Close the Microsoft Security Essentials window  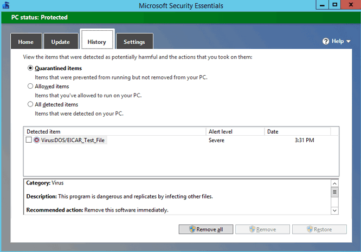pyautogui.click(x=351, y=4)
